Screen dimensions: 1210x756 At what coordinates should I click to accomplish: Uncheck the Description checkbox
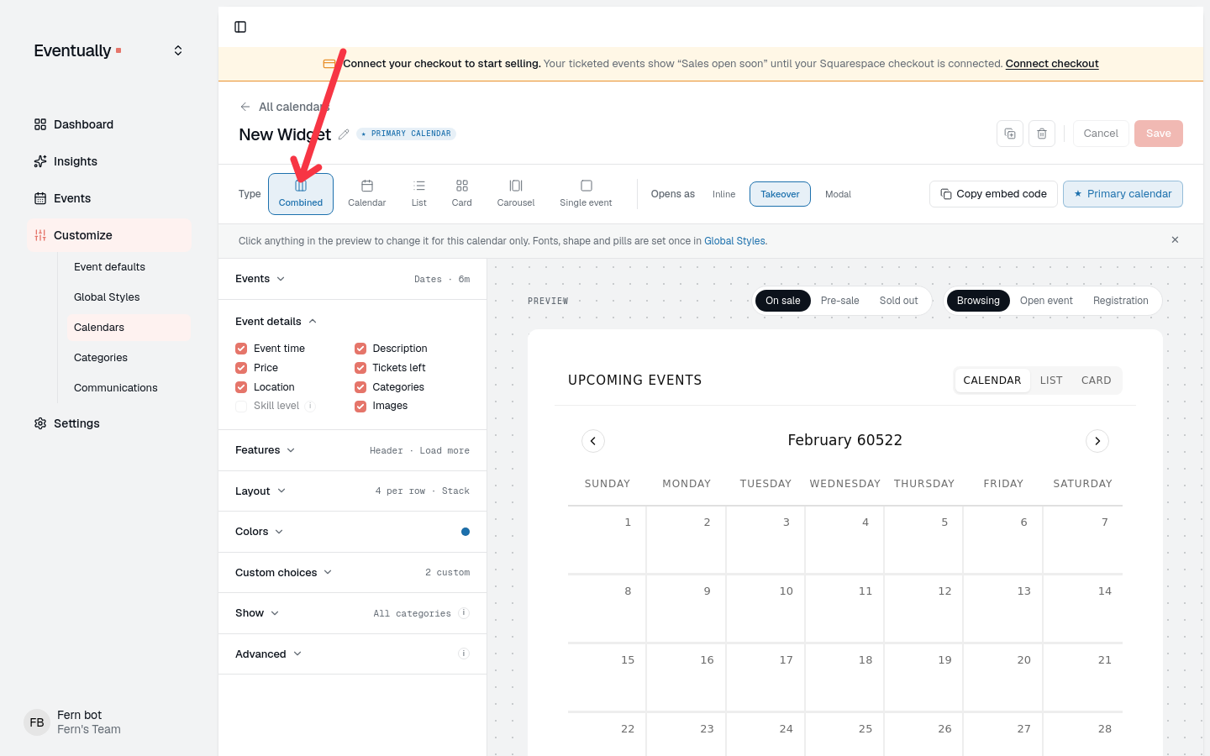click(x=360, y=349)
